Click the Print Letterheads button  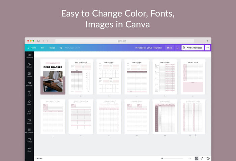[193, 48]
